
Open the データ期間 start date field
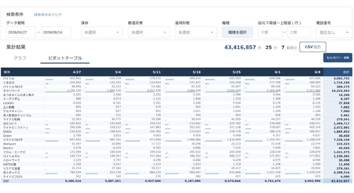coord(21,32)
